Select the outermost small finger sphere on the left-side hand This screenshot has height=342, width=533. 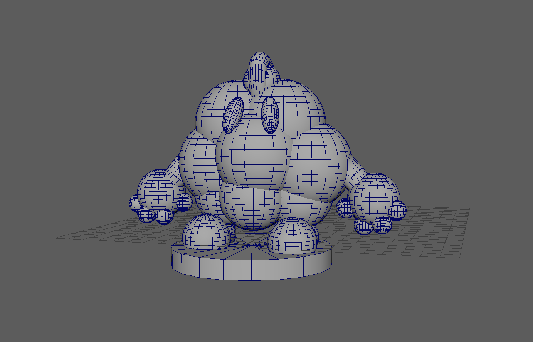pyautogui.click(x=136, y=203)
